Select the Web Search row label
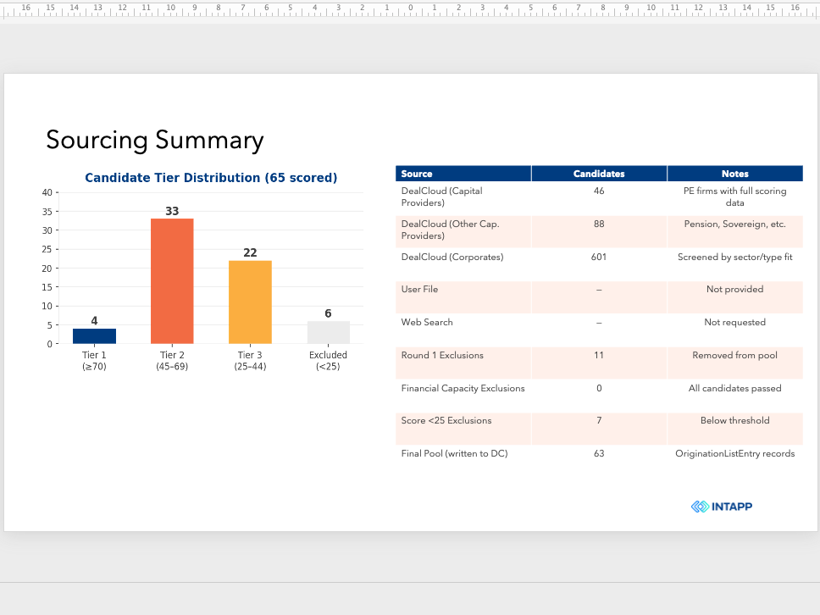 [427, 322]
